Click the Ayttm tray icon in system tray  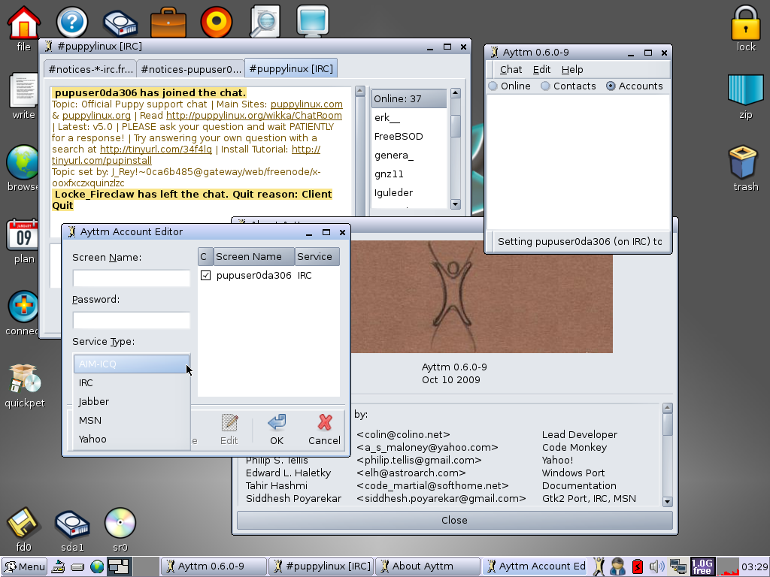[598, 566]
